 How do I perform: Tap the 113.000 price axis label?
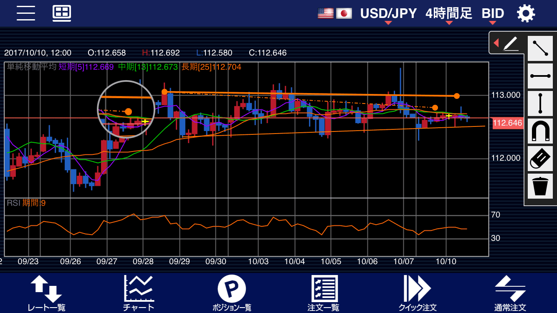(506, 95)
